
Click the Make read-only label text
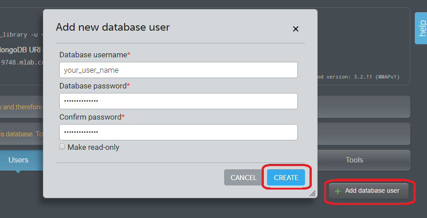click(93, 147)
